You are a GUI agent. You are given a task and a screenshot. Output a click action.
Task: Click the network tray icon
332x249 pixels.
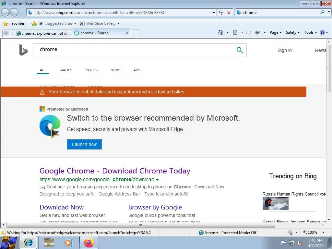coord(291,243)
